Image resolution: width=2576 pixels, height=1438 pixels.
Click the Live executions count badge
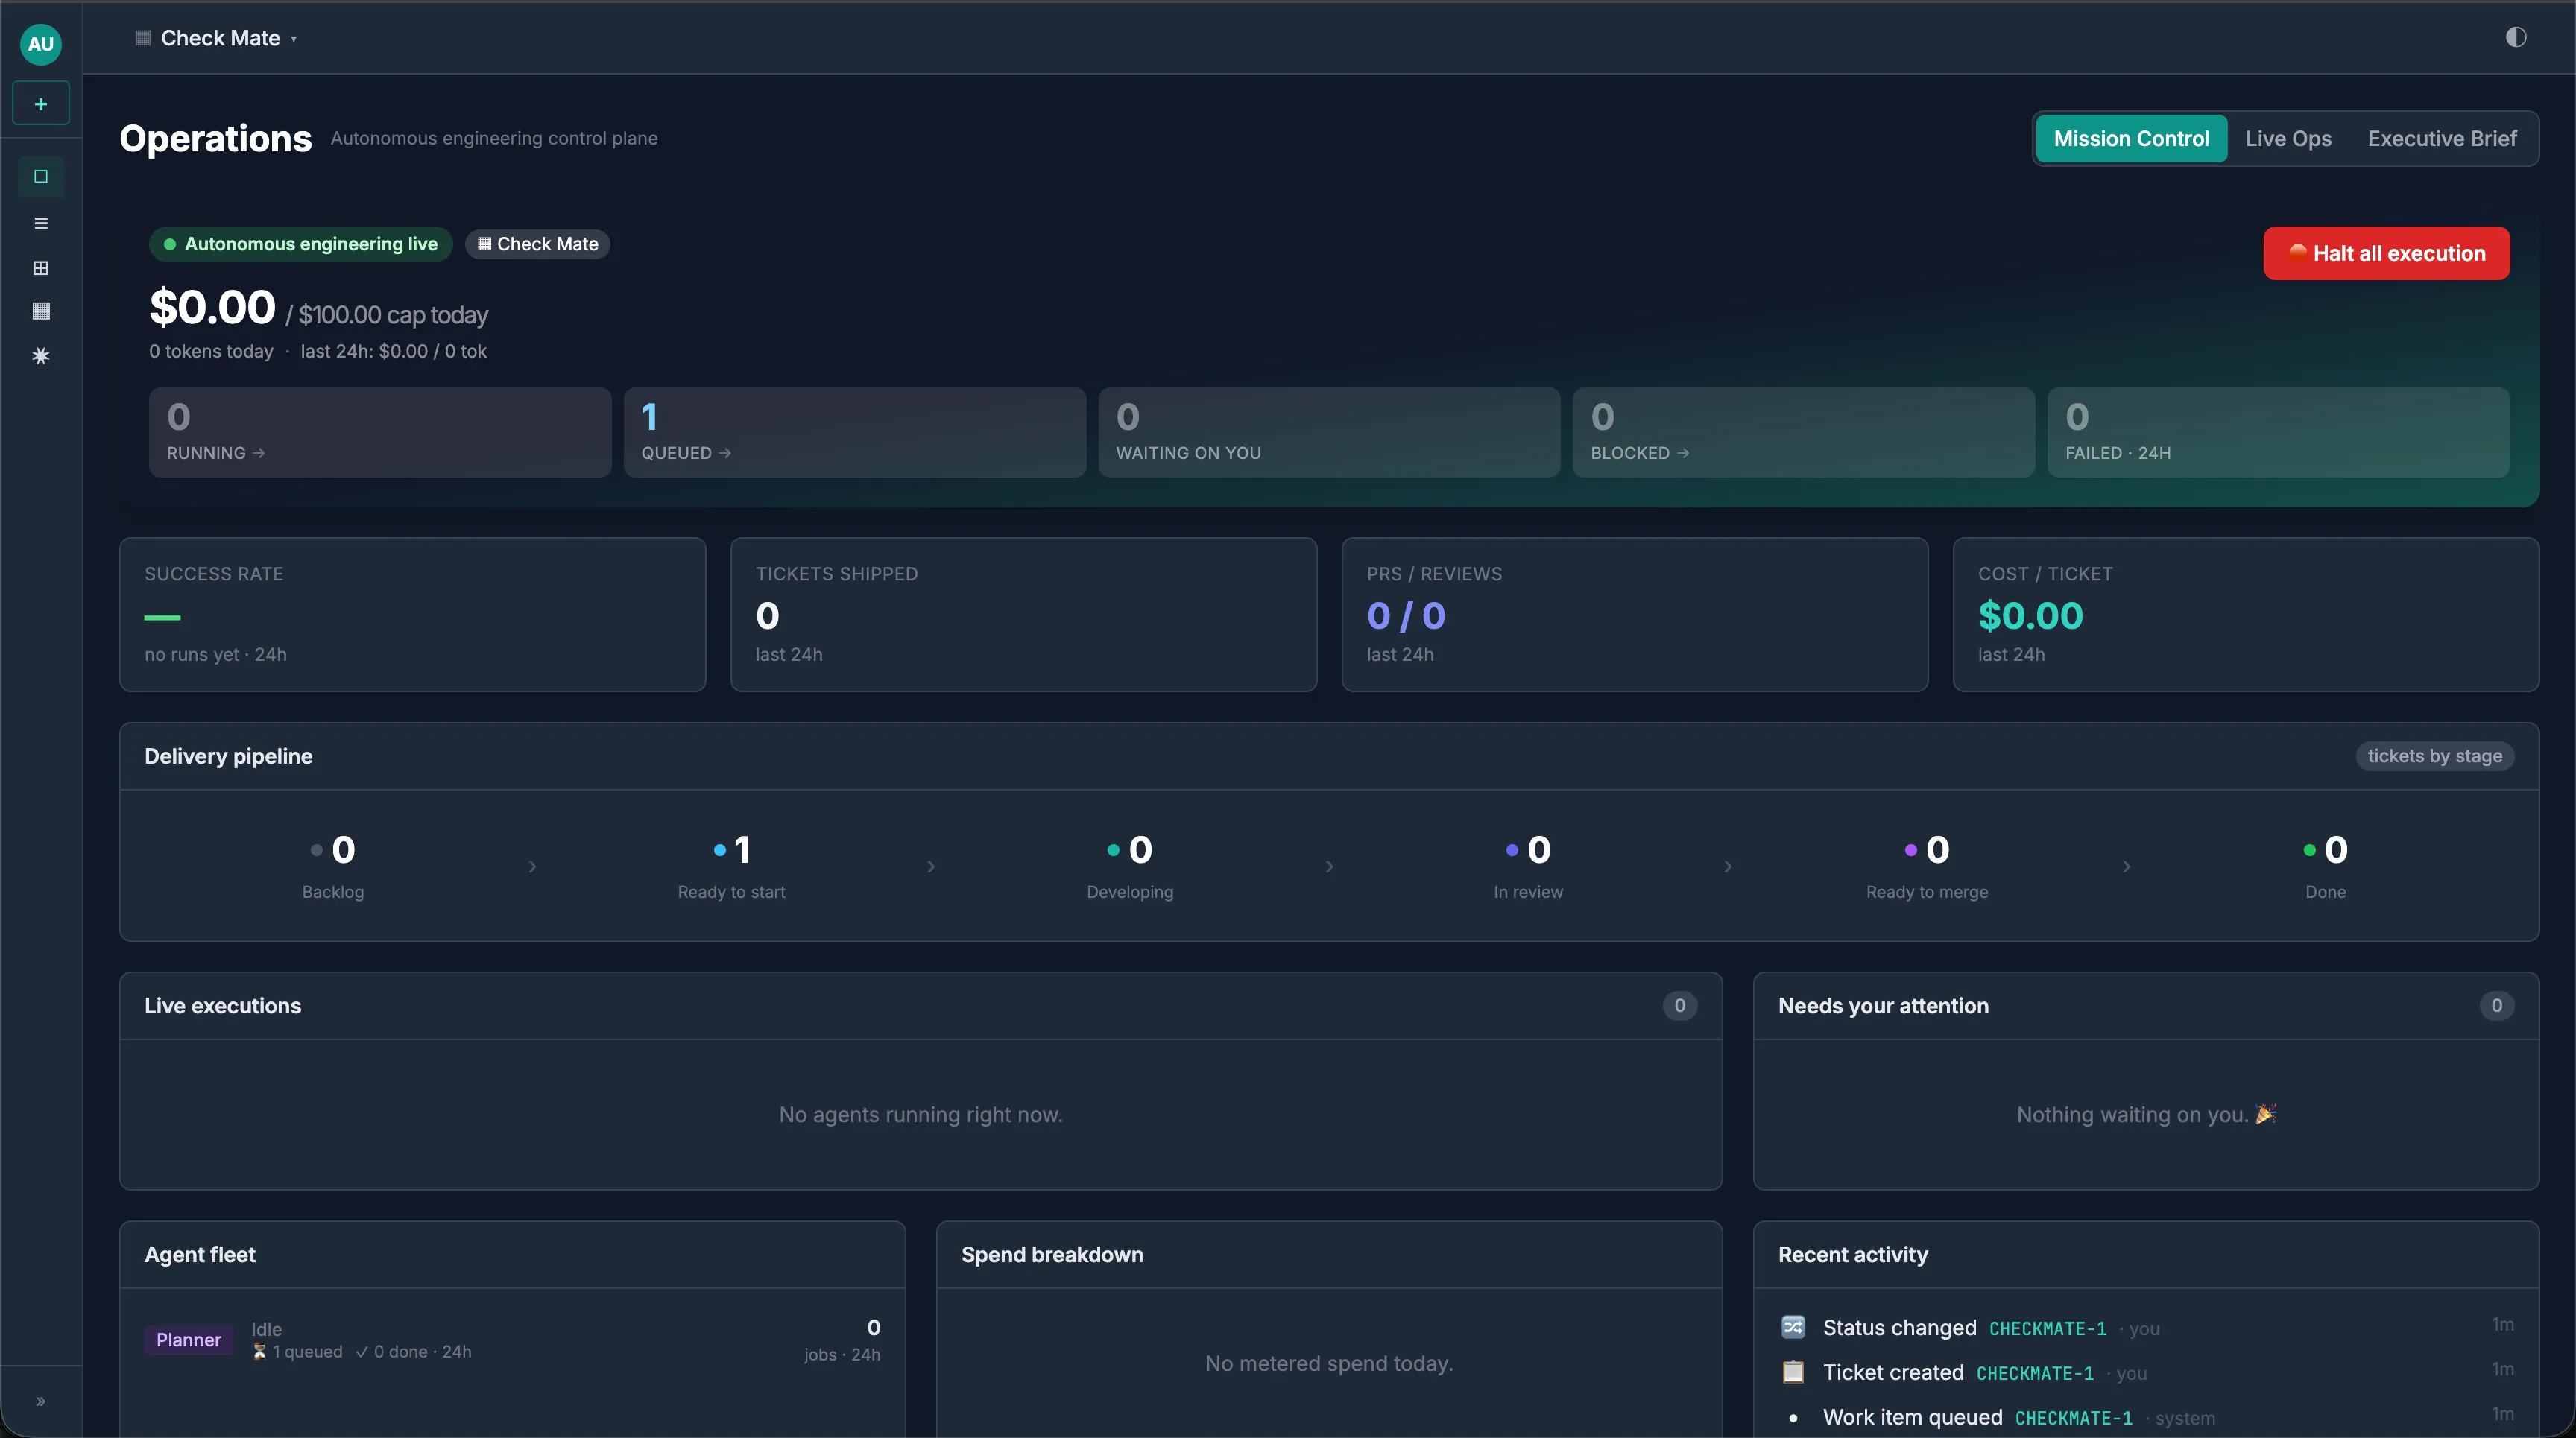pos(1680,1007)
